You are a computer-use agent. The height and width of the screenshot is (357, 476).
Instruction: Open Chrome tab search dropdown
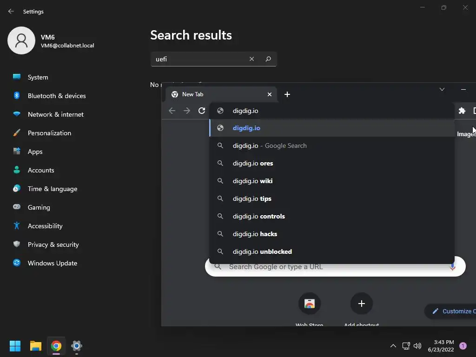pyautogui.click(x=442, y=89)
